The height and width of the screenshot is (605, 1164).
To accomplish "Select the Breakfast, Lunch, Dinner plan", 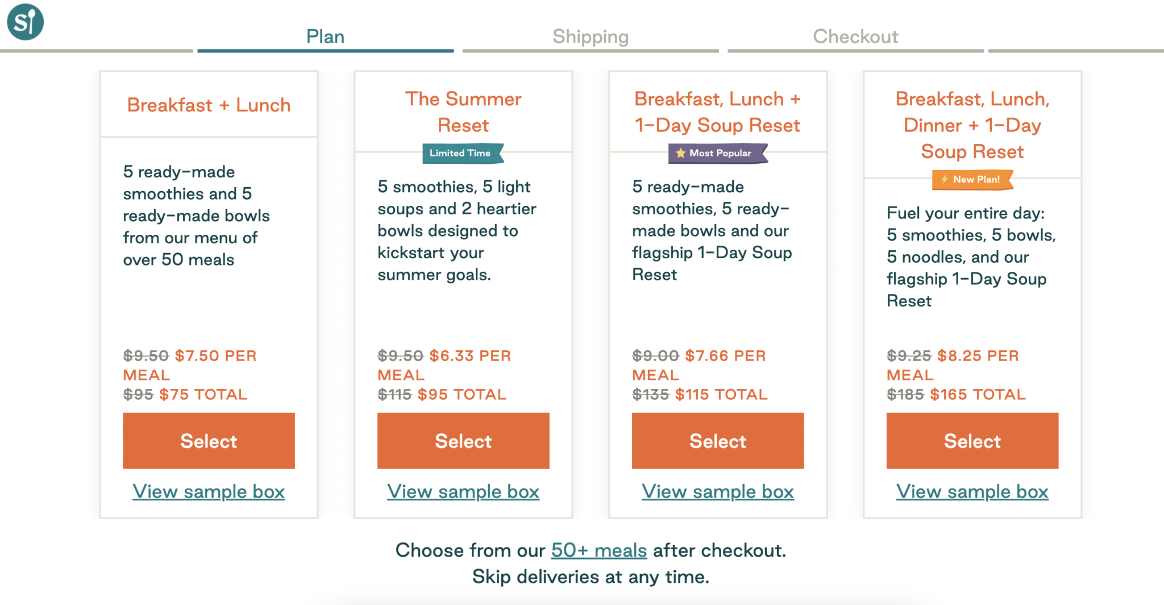I will (972, 441).
